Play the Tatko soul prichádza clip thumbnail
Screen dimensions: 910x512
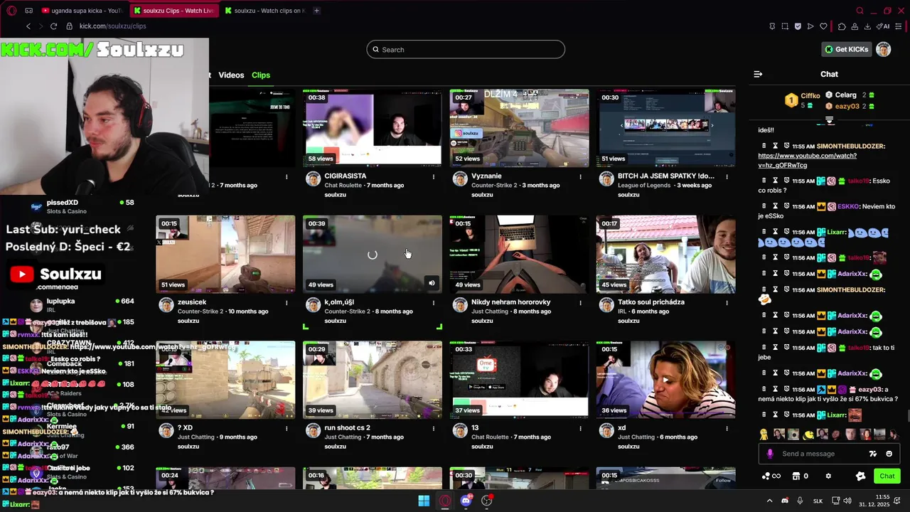(665, 254)
